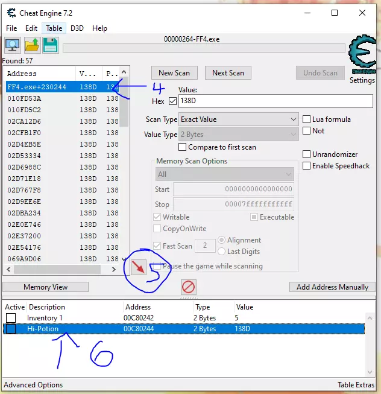Screen dimensions: 381x394
Task: Click the Start address field
Action: [x=233, y=189]
